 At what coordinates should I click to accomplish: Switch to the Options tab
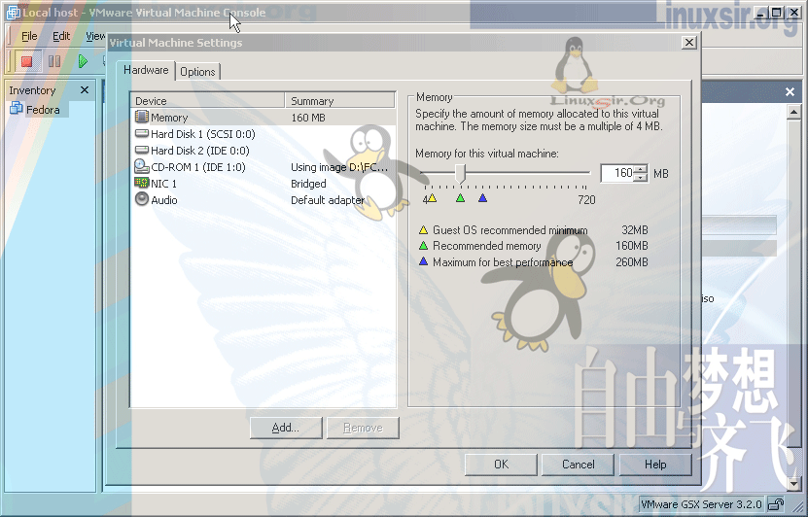[197, 72]
